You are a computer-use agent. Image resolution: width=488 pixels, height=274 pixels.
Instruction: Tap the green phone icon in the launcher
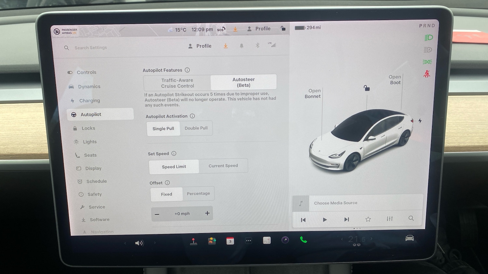coord(304,241)
